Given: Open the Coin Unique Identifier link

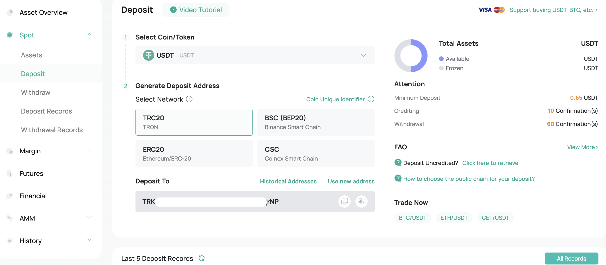Looking at the screenshot, I should click(335, 99).
